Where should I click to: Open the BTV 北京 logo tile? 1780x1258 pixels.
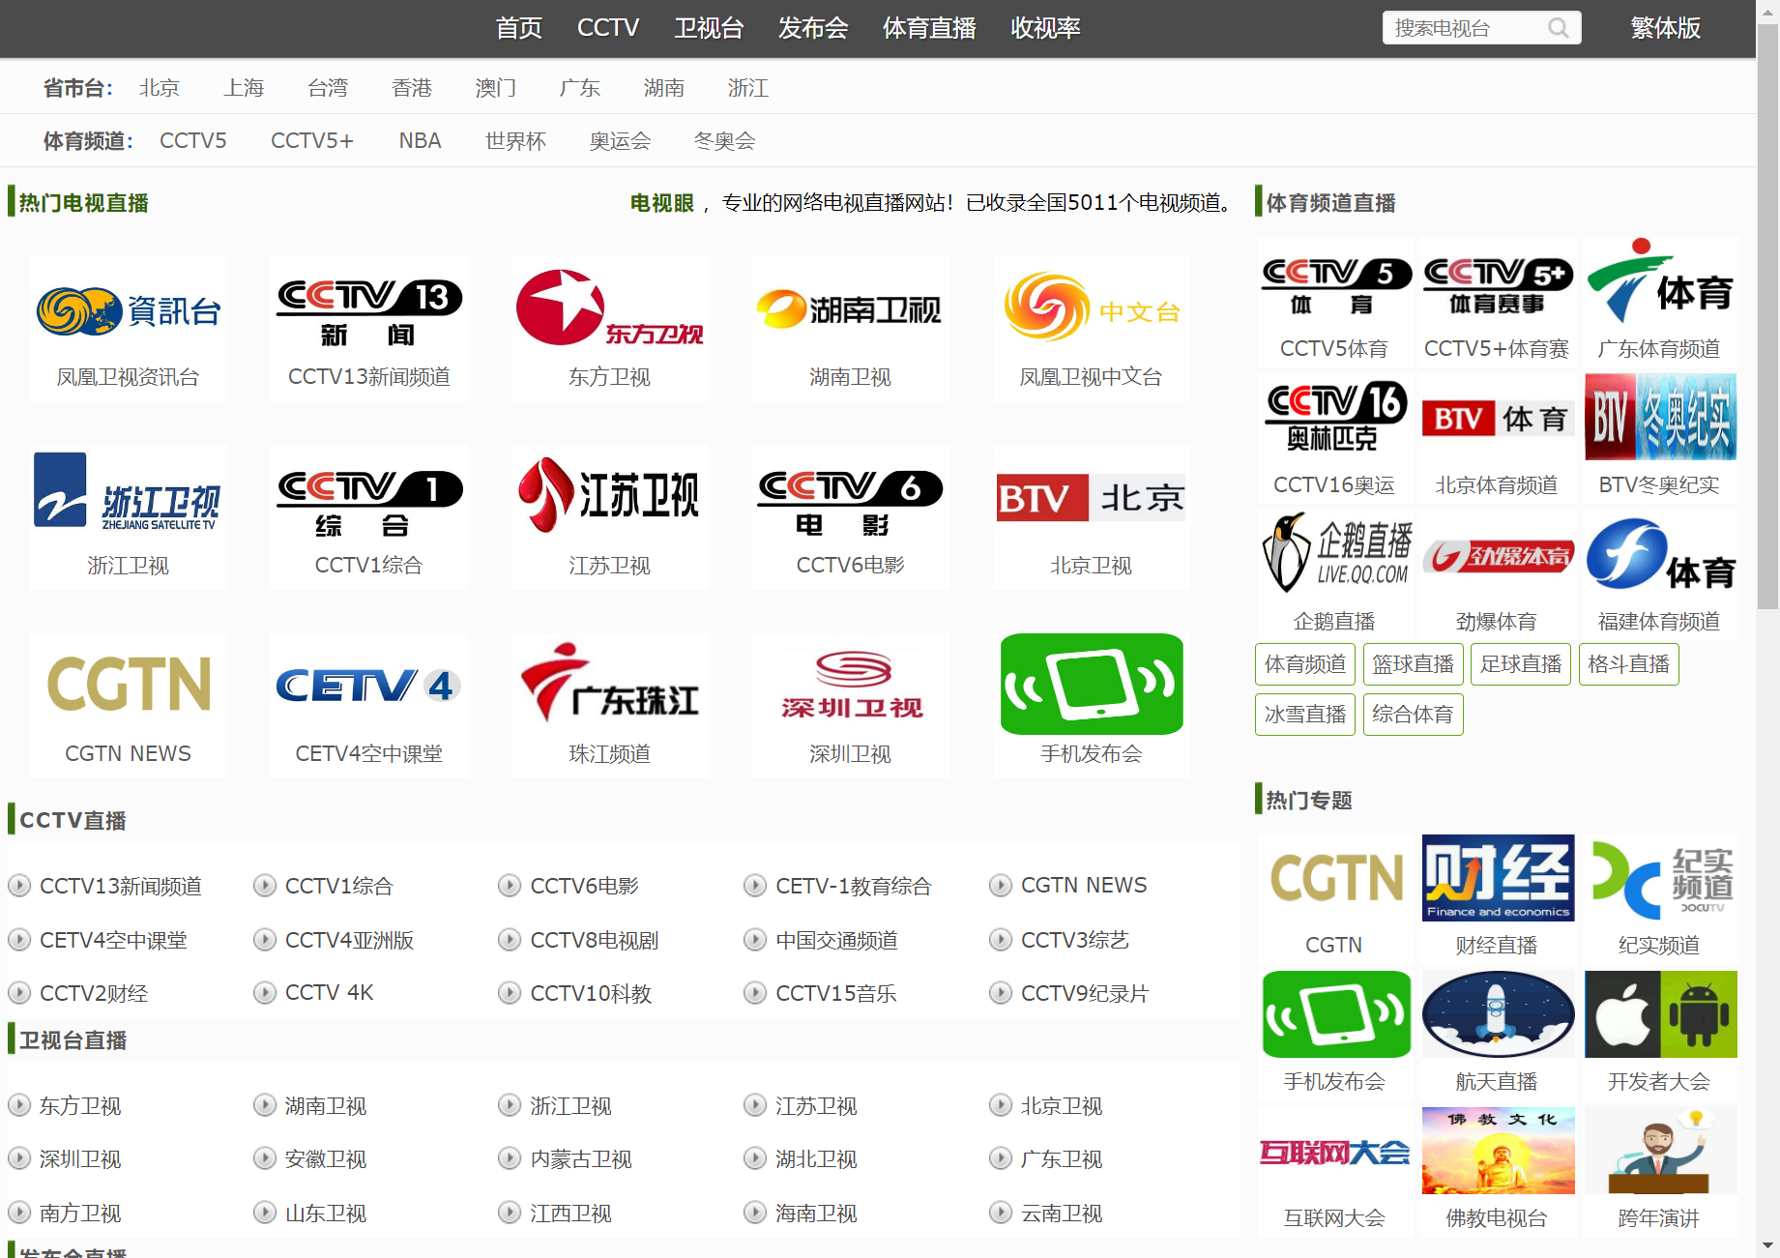[1092, 498]
